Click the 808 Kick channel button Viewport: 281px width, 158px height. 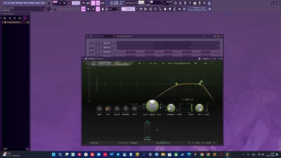pyautogui.click(x=107, y=43)
